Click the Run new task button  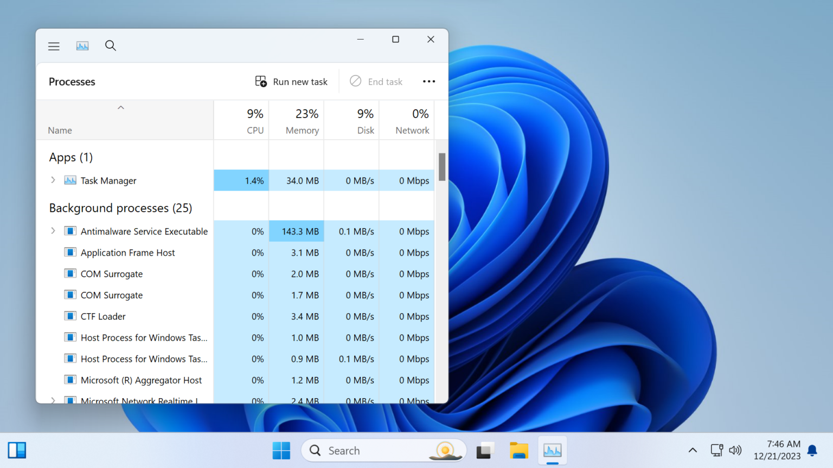pyautogui.click(x=291, y=81)
